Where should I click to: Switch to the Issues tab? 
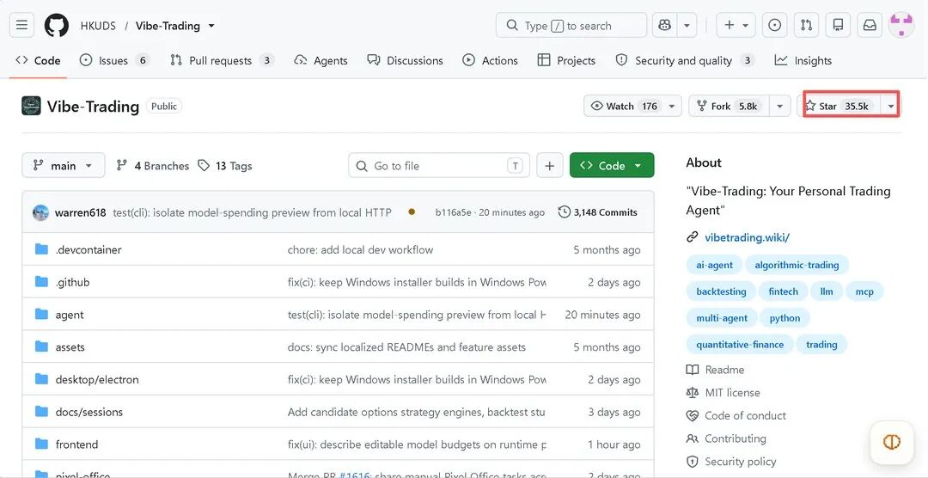115,60
